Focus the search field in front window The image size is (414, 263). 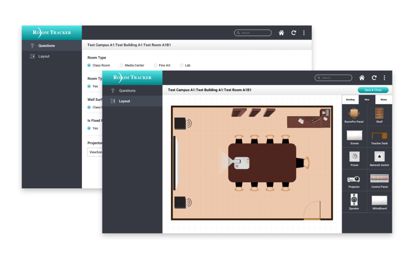tap(333, 78)
